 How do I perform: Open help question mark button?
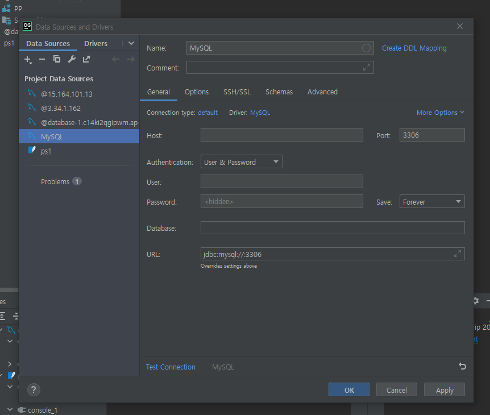(x=34, y=389)
